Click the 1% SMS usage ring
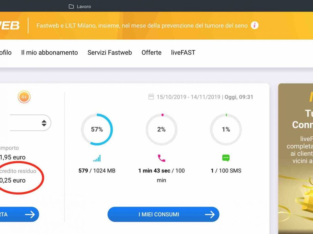Image resolution: width=313 pixels, height=234 pixels. point(226,129)
